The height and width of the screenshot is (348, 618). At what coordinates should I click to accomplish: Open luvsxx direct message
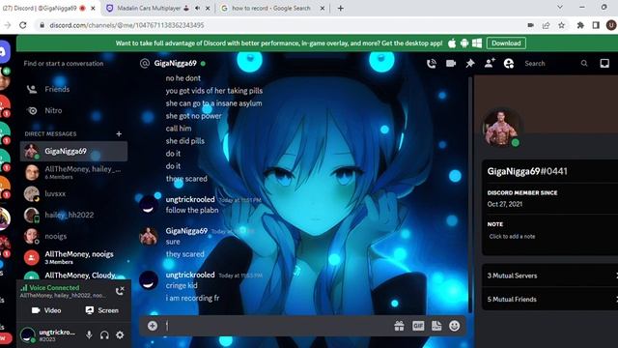tap(73, 193)
